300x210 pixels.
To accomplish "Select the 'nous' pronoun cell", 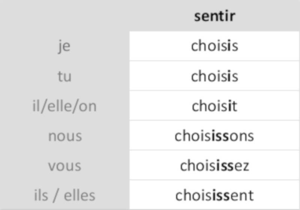I will (x=64, y=136).
